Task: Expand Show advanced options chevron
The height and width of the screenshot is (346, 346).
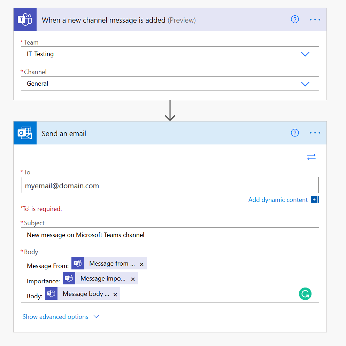Action: coord(96,316)
